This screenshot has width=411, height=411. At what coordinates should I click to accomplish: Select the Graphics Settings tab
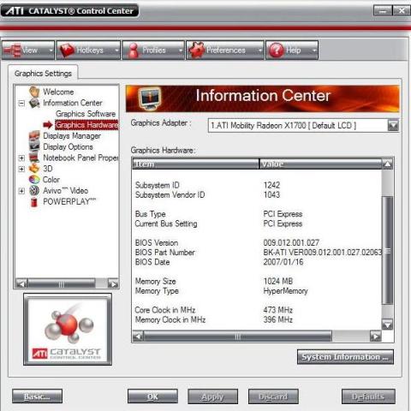point(43,74)
